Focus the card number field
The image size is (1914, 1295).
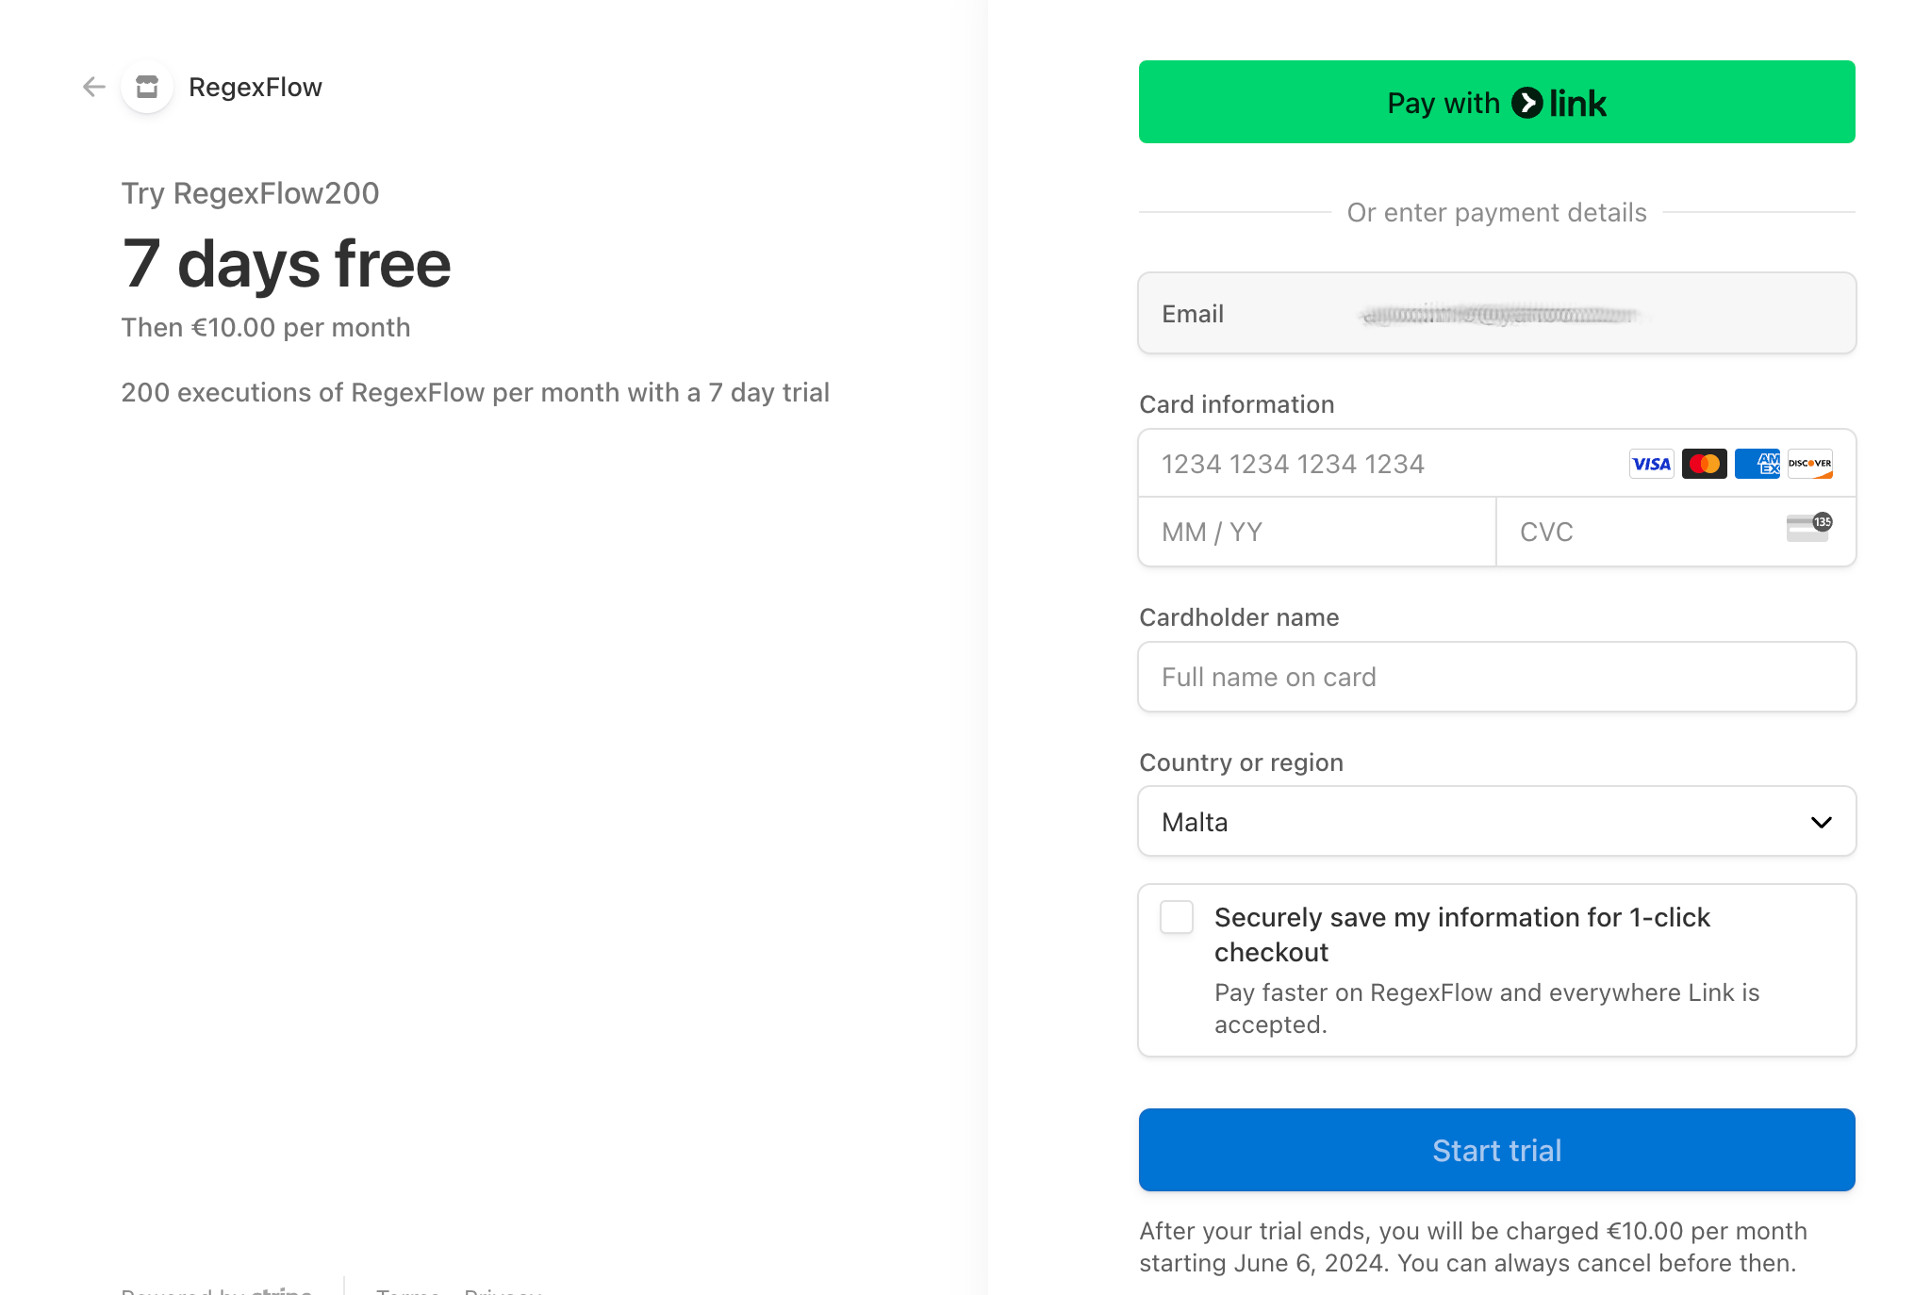tap(1377, 464)
